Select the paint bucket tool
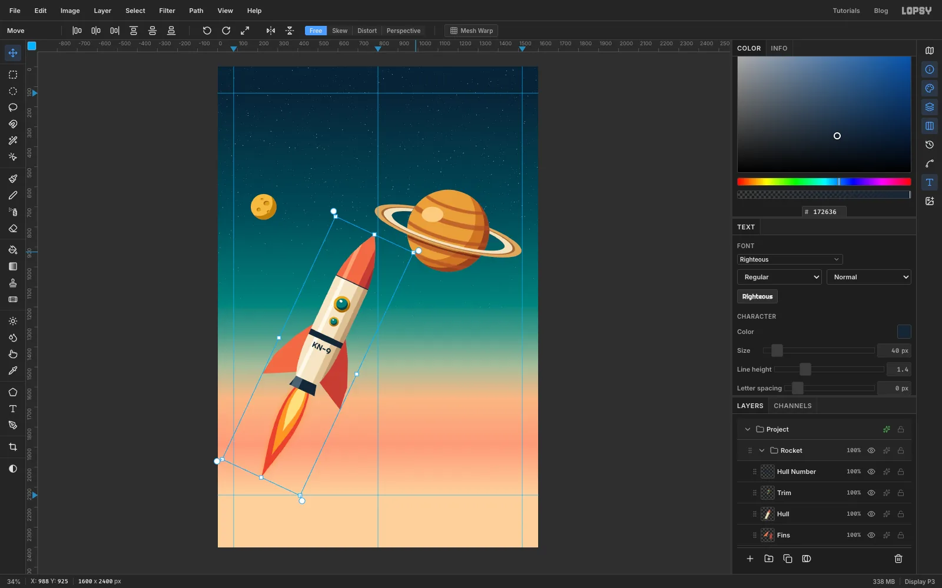The image size is (942, 588). (x=13, y=250)
